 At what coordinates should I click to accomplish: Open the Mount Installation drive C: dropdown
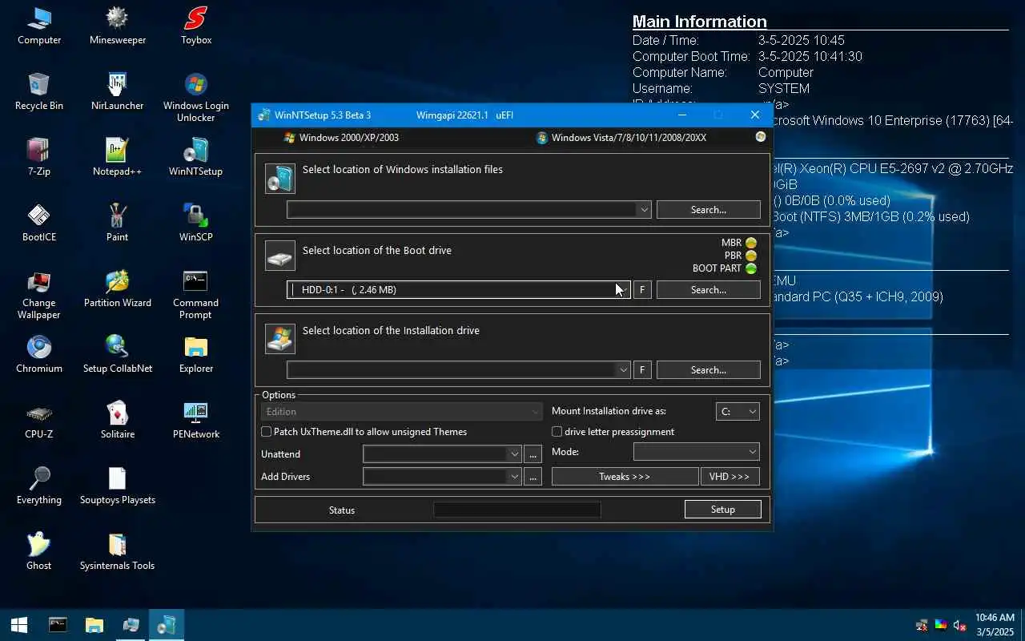click(738, 412)
